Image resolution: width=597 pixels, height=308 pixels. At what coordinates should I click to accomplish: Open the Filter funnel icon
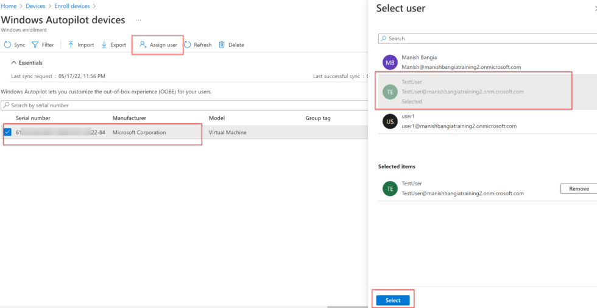[35, 45]
